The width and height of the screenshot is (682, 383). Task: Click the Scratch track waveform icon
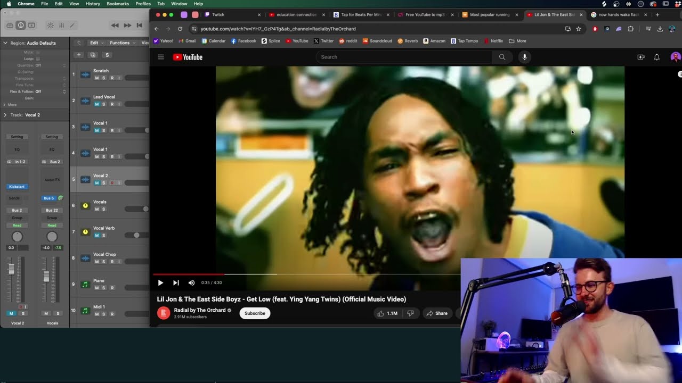click(85, 74)
